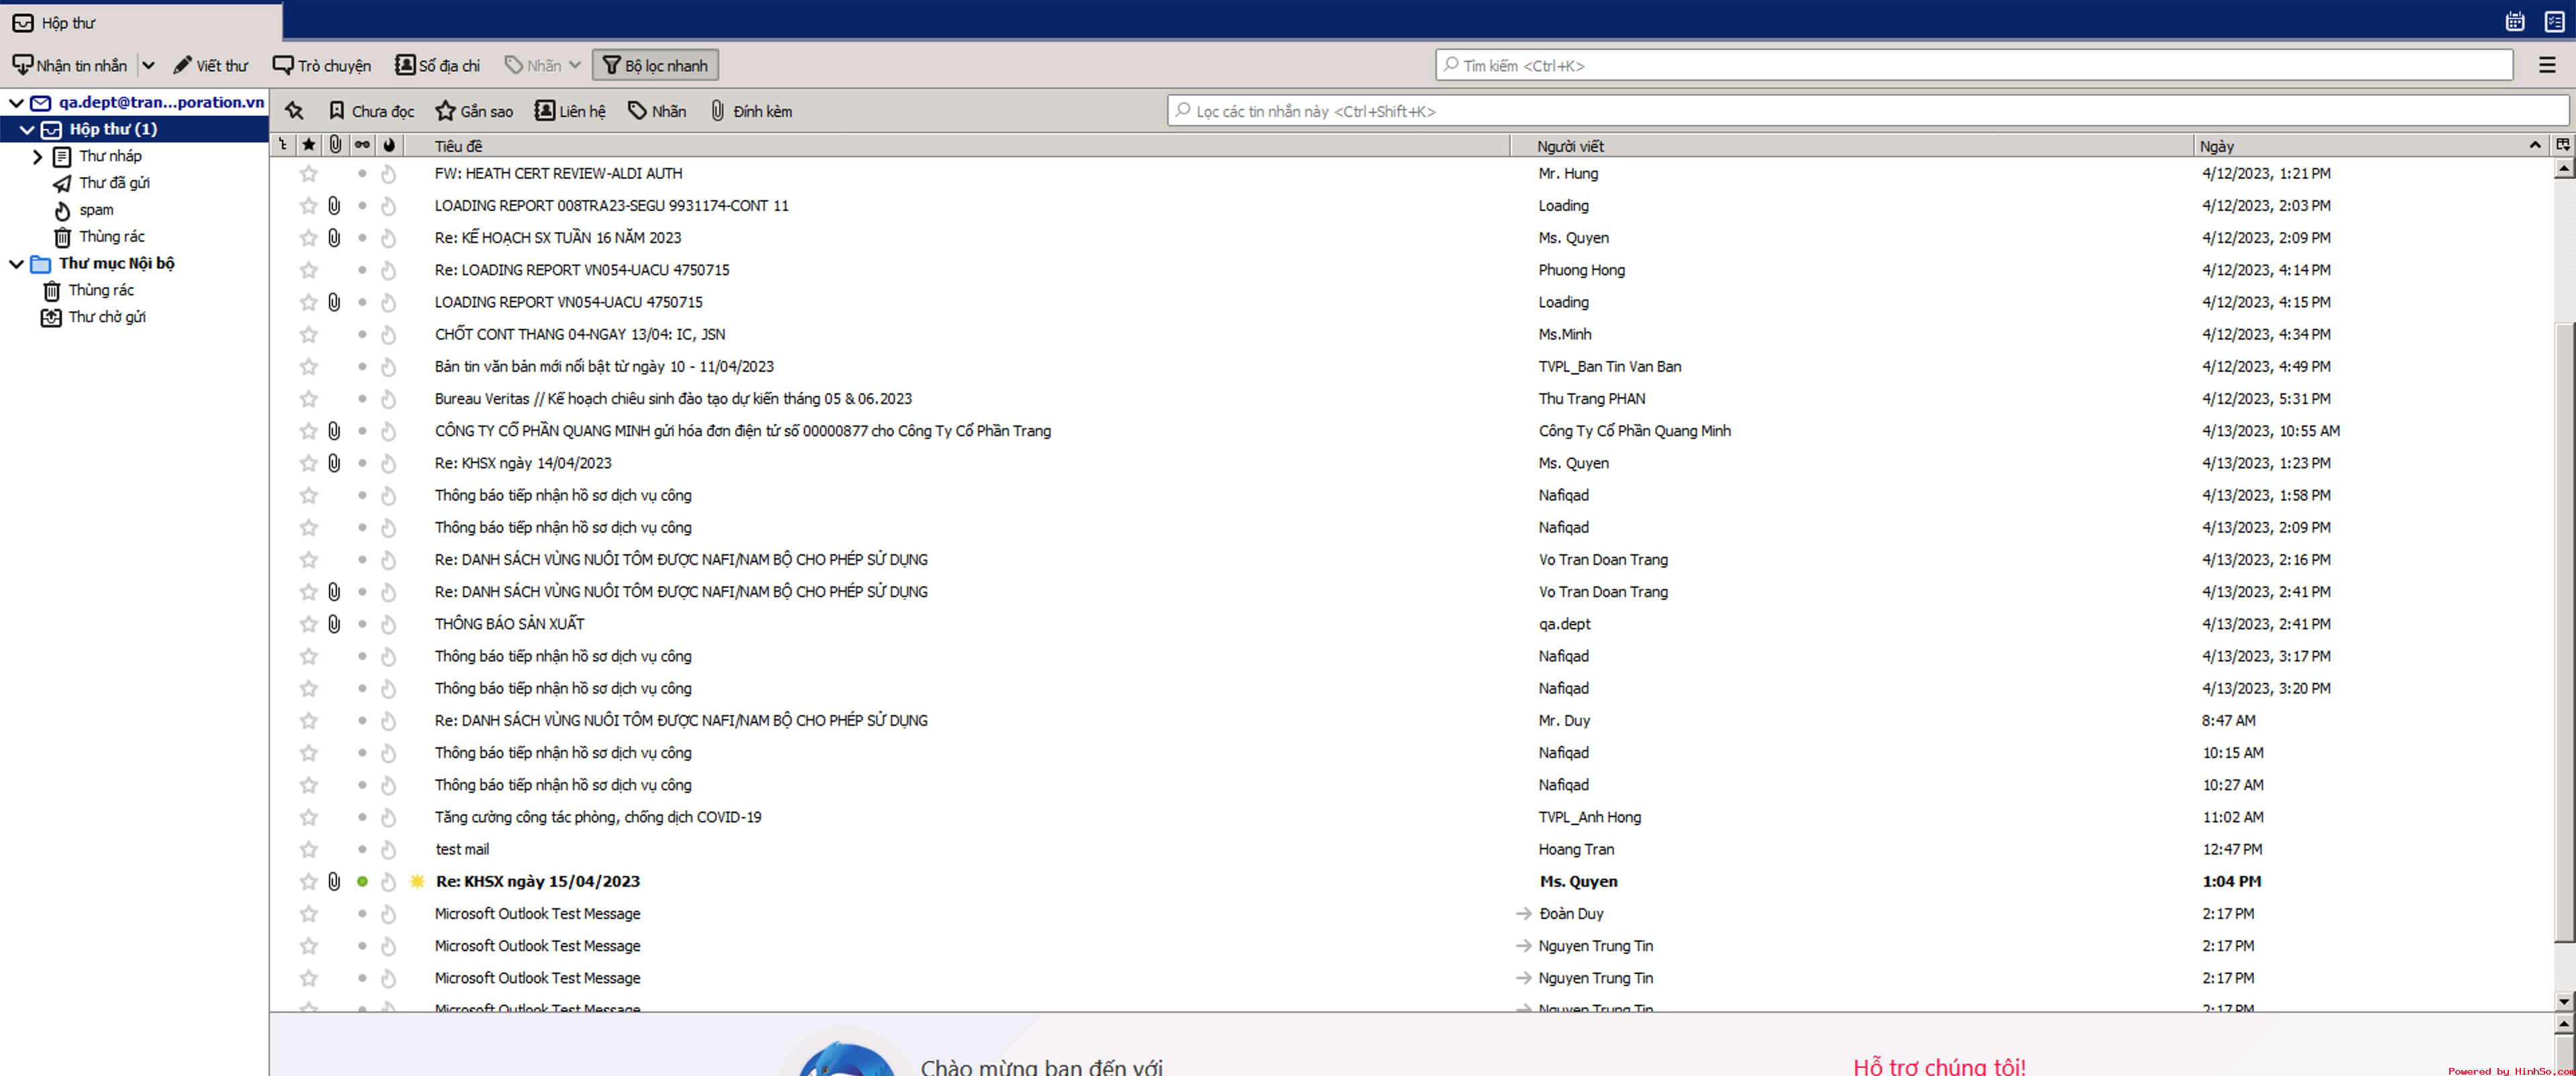Open the Thư nháp drafts folder
This screenshot has width=2576, height=1076.
(x=110, y=156)
